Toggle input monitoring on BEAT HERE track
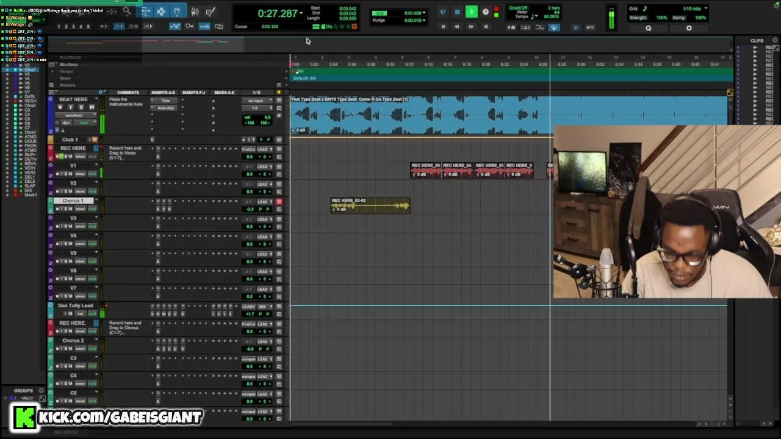This screenshot has width=781, height=439. point(70,107)
